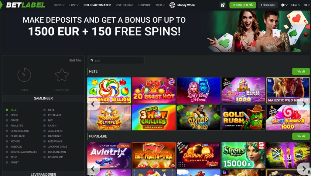
Task: Expand the NB language dropdown
Action: [306, 5]
